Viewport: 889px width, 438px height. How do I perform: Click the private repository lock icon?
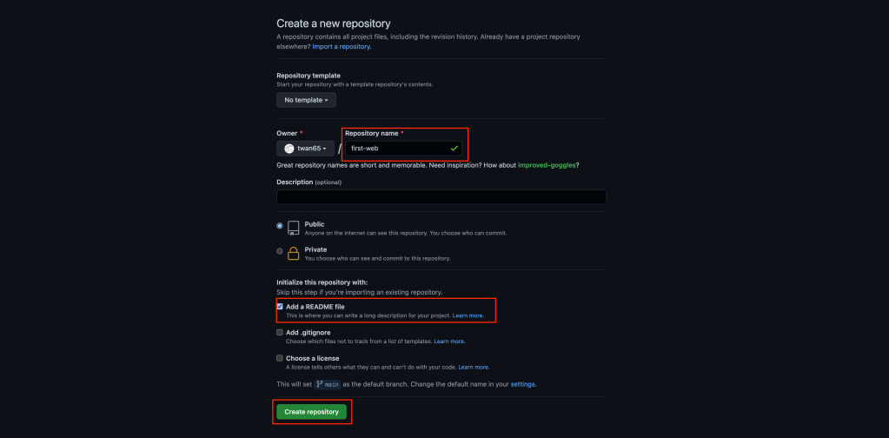coord(294,253)
